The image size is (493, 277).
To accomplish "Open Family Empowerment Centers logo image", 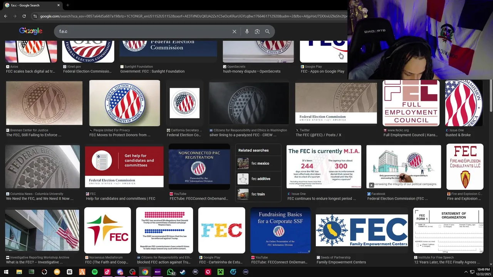I will 362,230.
